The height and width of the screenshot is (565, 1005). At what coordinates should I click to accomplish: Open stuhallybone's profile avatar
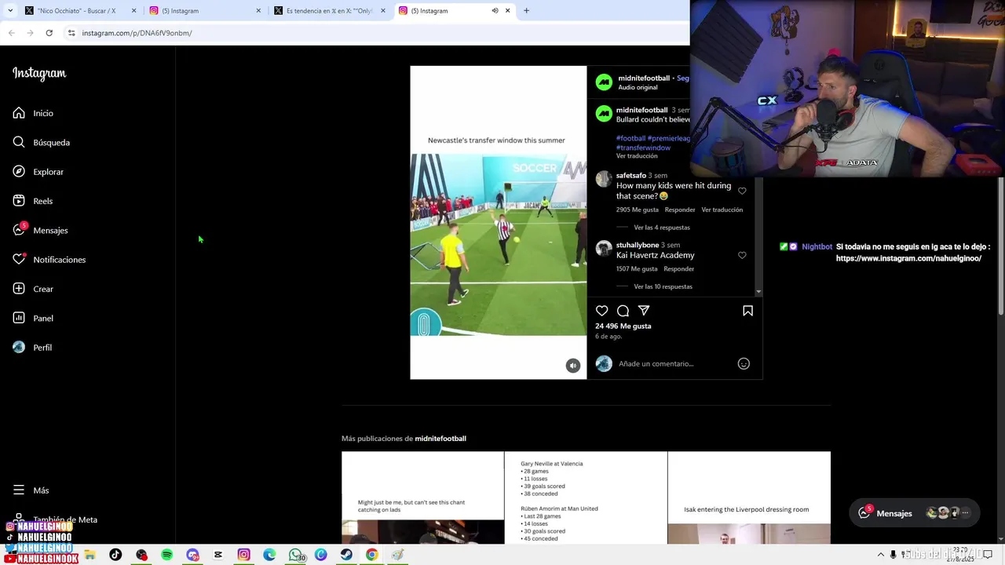tap(604, 249)
